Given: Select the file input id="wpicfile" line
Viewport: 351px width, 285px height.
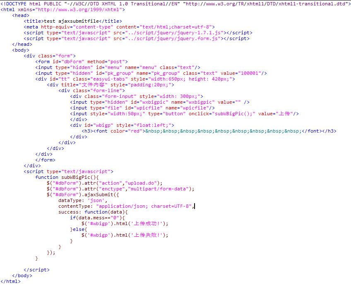Looking at the screenshot, I should tap(142, 108).
